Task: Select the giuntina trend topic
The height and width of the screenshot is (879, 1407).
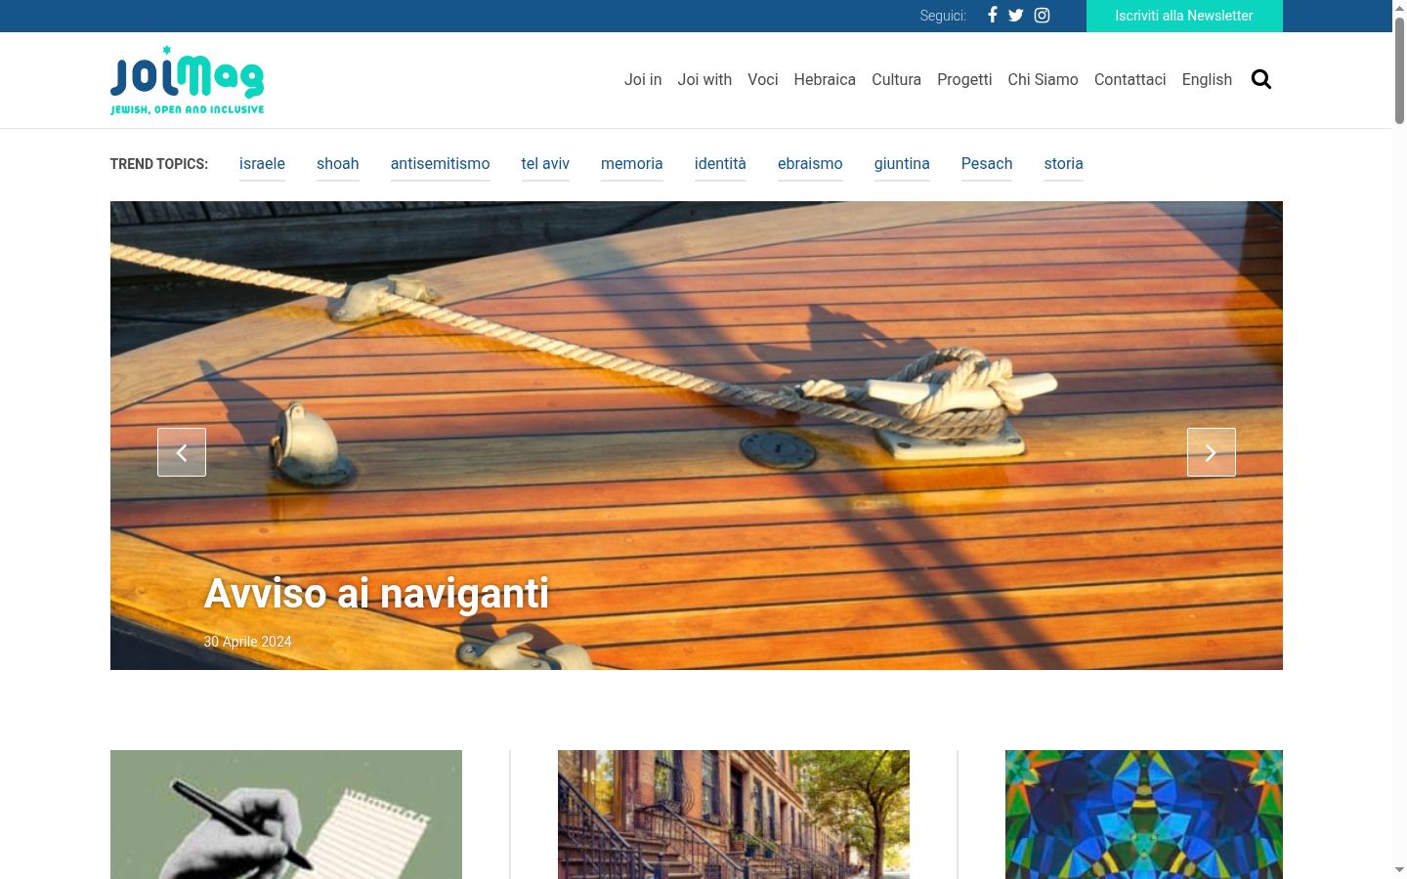Action: [x=902, y=164]
